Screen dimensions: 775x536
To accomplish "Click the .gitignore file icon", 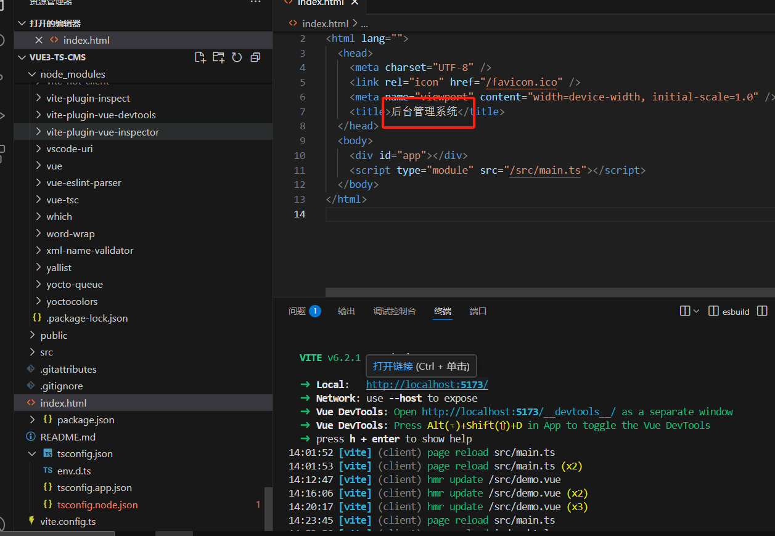I will point(31,386).
